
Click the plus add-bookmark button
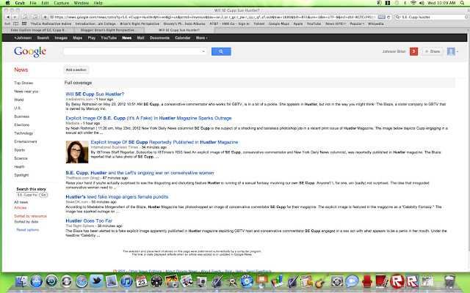point(45,17)
